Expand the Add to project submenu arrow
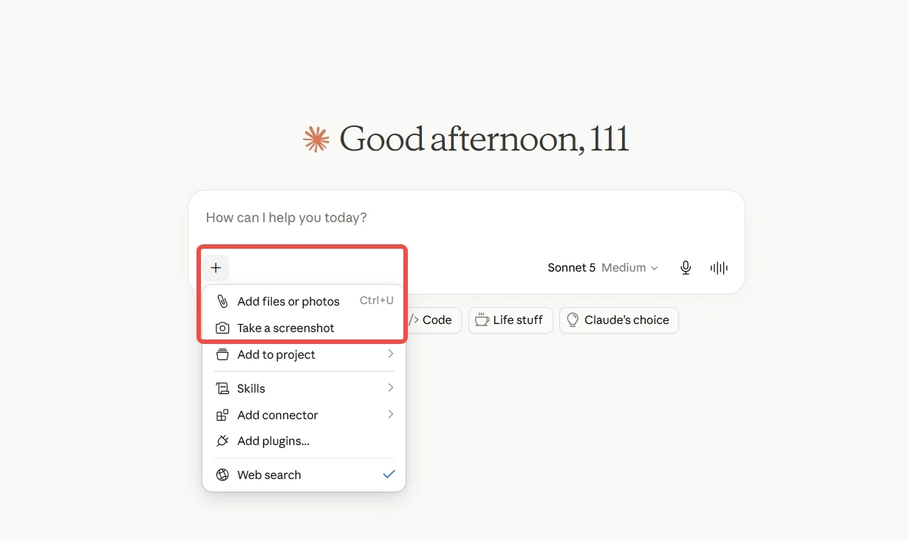 click(x=391, y=354)
